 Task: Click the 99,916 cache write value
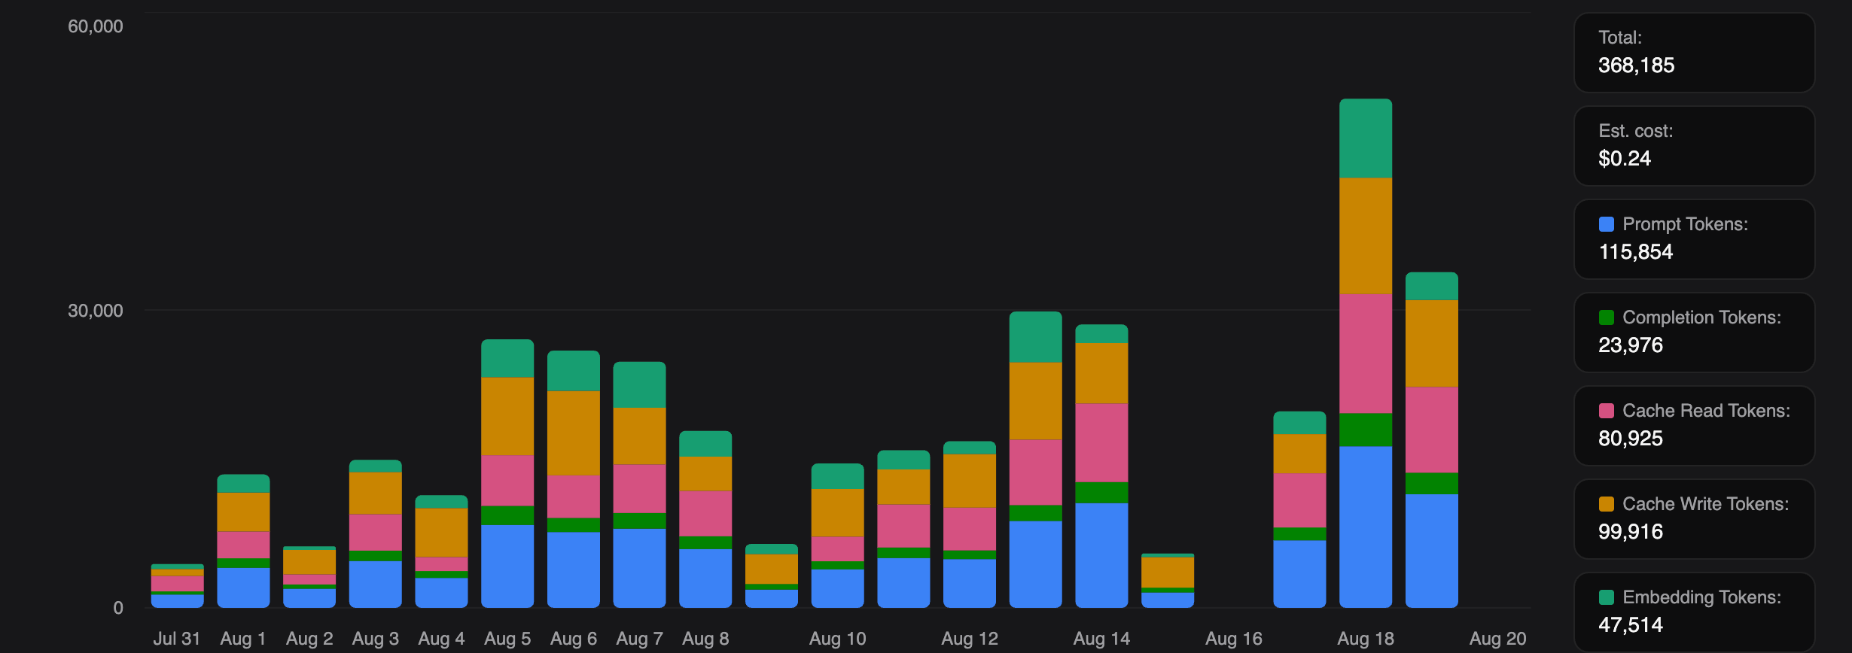click(1631, 532)
